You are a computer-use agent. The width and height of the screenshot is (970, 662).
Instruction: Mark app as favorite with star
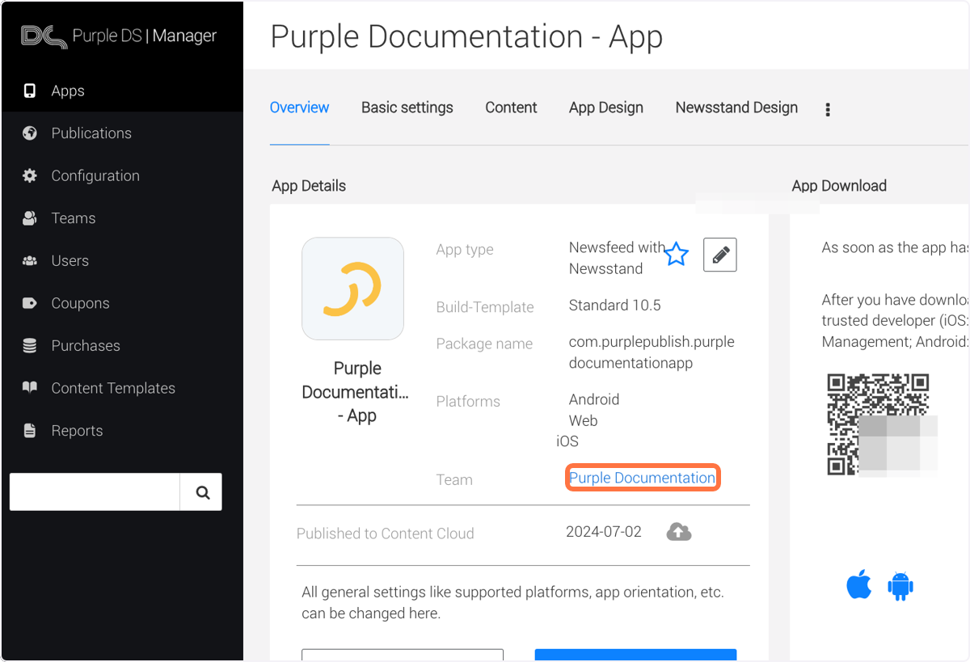pos(676,255)
